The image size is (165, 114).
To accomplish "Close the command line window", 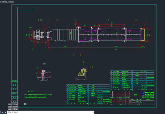I will pos(3,112).
